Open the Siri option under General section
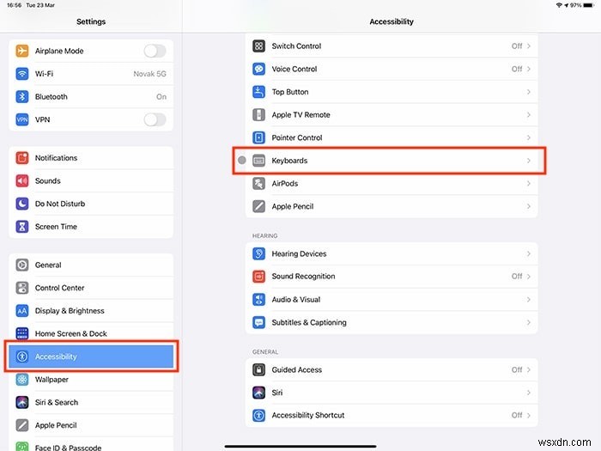The height and width of the screenshot is (451, 601). (392, 393)
